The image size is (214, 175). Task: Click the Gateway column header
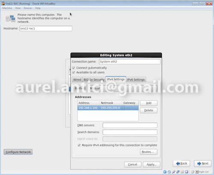click(130, 103)
